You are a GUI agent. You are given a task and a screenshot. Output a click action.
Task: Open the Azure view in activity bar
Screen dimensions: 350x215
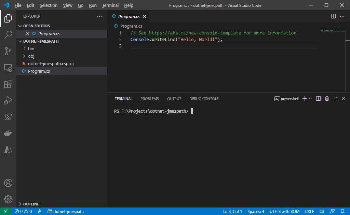pos(8,149)
